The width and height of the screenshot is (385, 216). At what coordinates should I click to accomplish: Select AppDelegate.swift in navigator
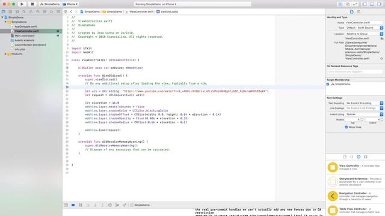(25, 26)
